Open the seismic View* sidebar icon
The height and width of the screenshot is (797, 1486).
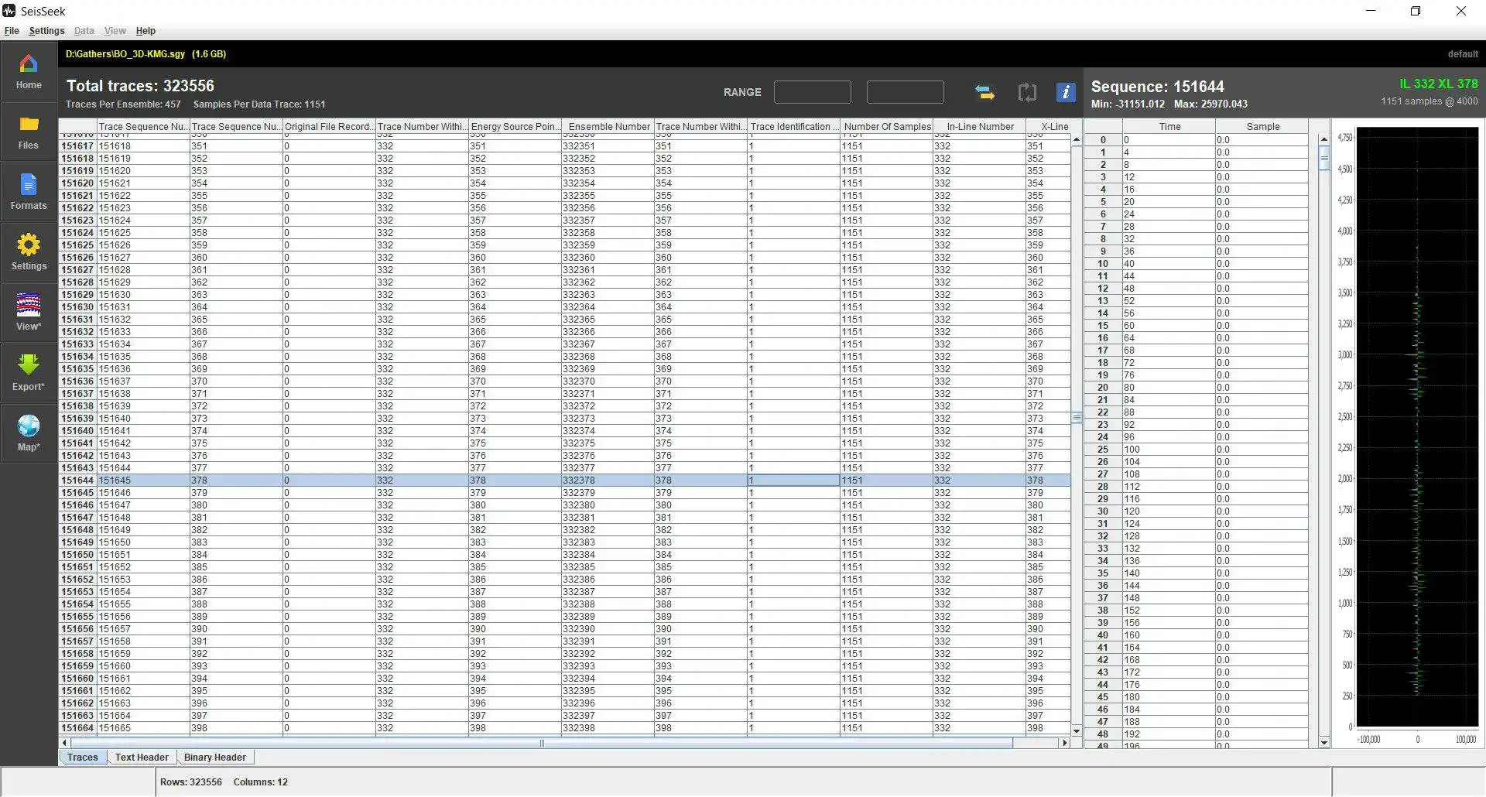pyautogui.click(x=29, y=313)
